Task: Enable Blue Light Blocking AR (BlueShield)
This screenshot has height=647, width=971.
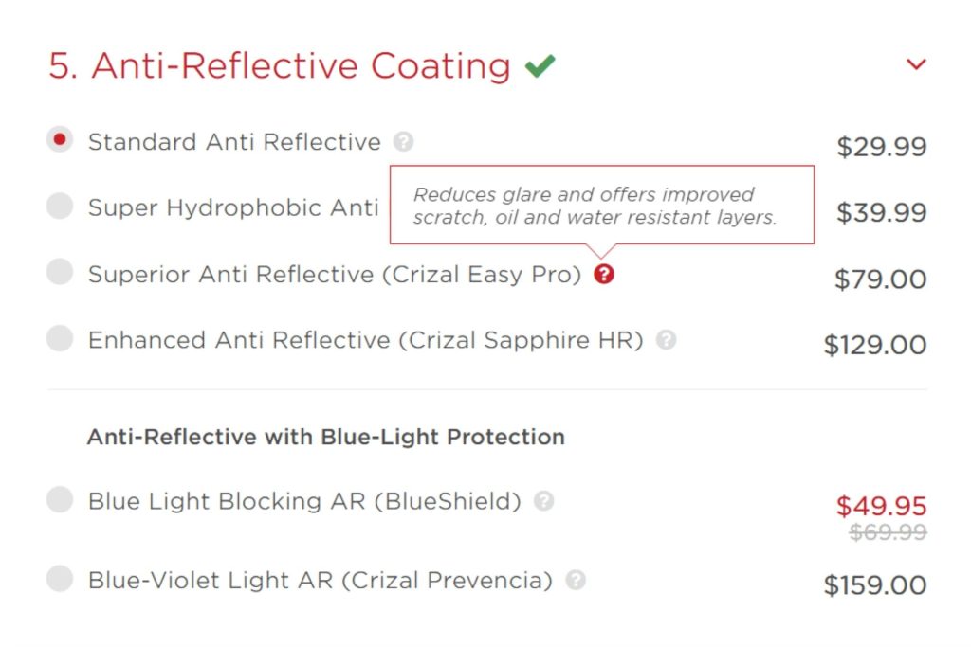Action: 59,501
